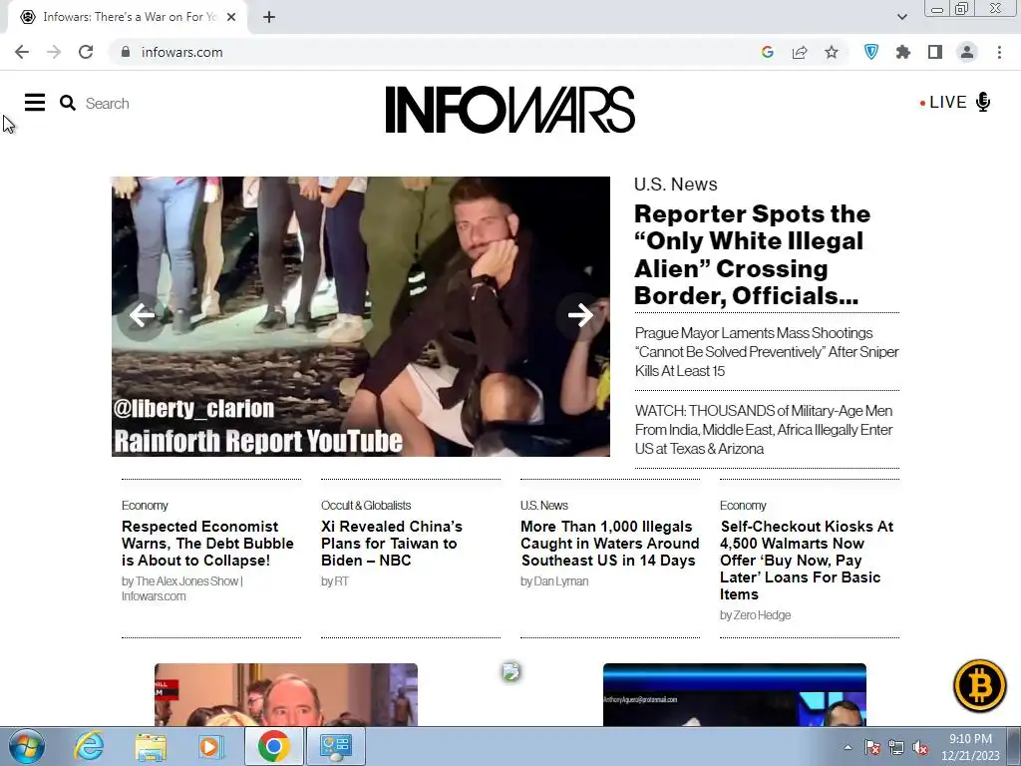Open Xi Revealed China's Plans for Taiwan article
The image size is (1021, 766).
coord(391,544)
